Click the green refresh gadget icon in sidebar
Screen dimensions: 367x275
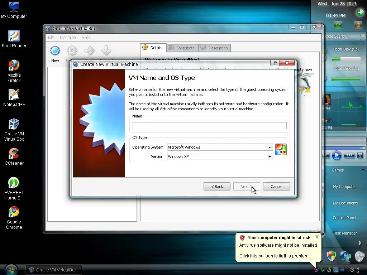(x=338, y=25)
